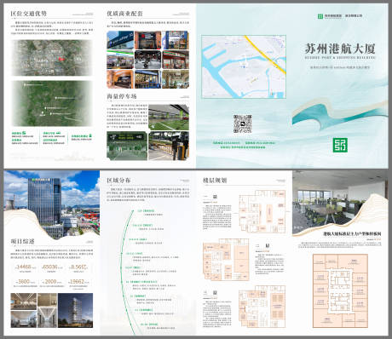
Task: Click the heading "楼层规划"
Action: point(215,181)
